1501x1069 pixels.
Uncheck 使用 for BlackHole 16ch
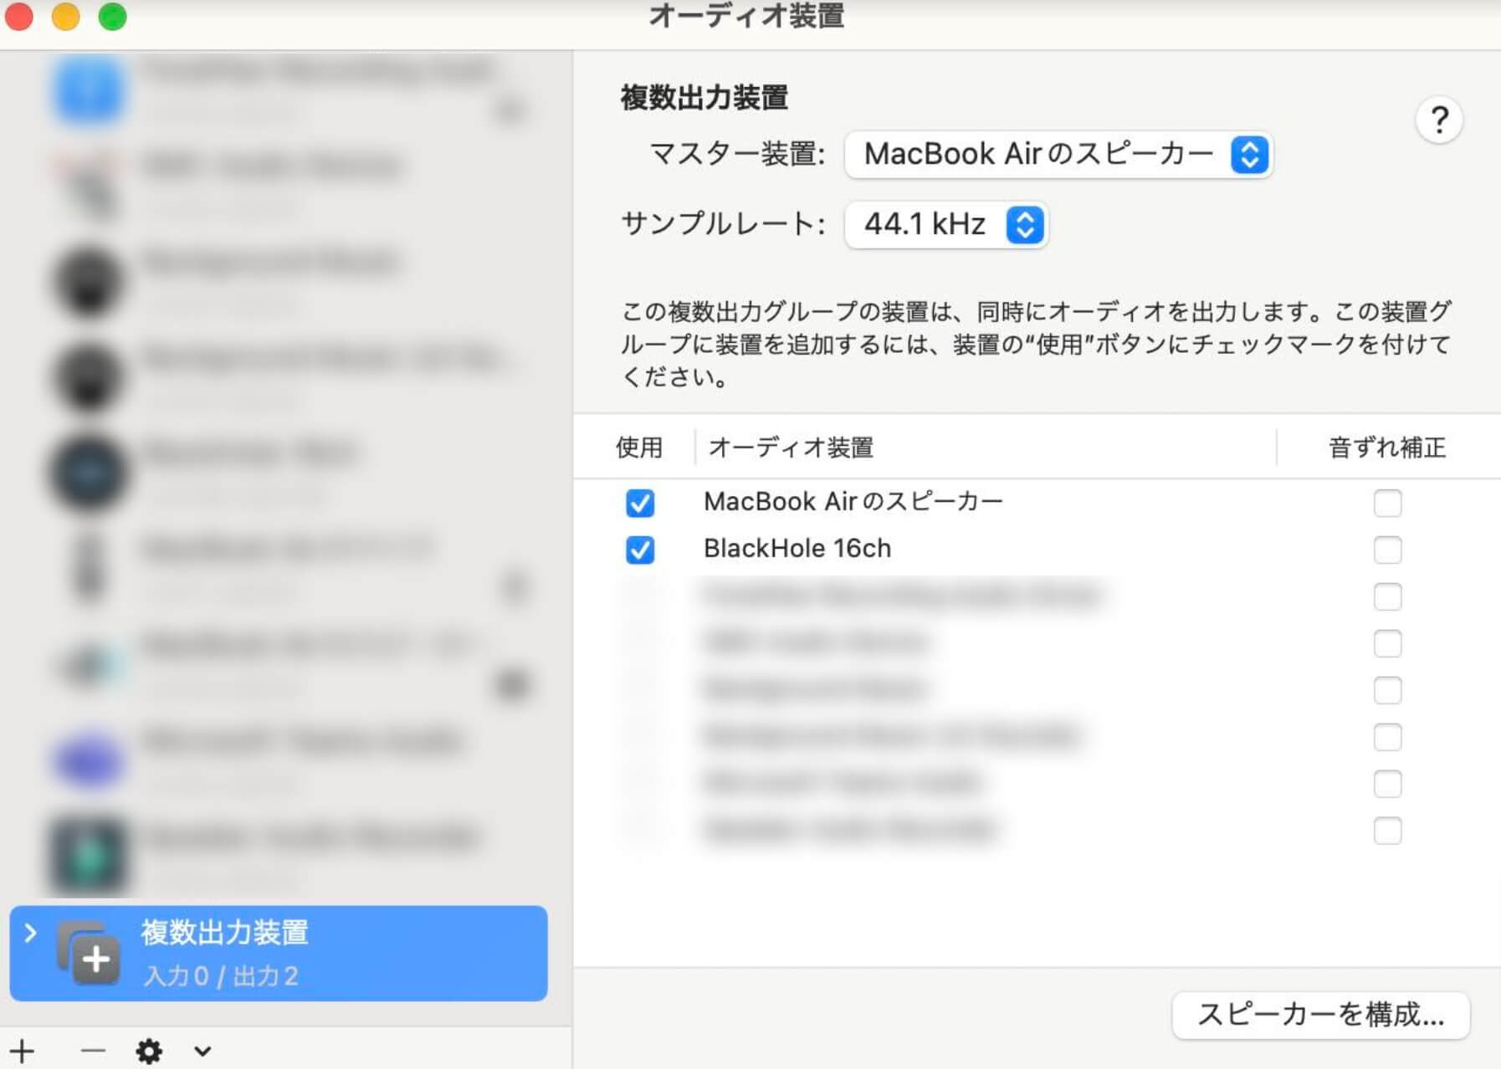point(640,550)
